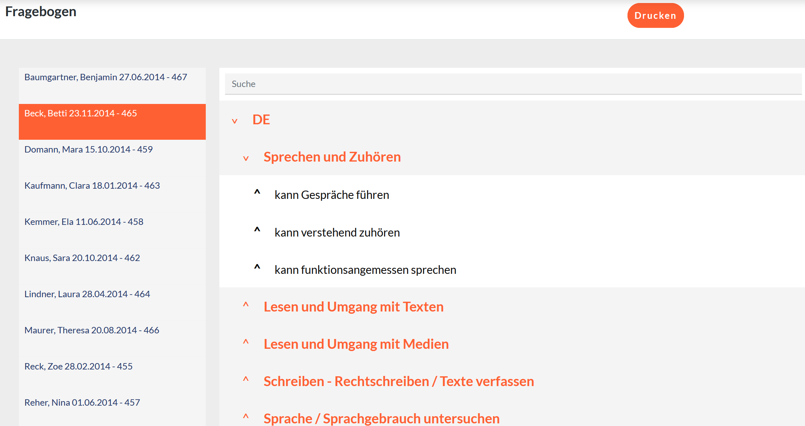Viewport: 805px width, 426px height.
Task: Open Maurer, Theresa's record
Action: click(92, 330)
